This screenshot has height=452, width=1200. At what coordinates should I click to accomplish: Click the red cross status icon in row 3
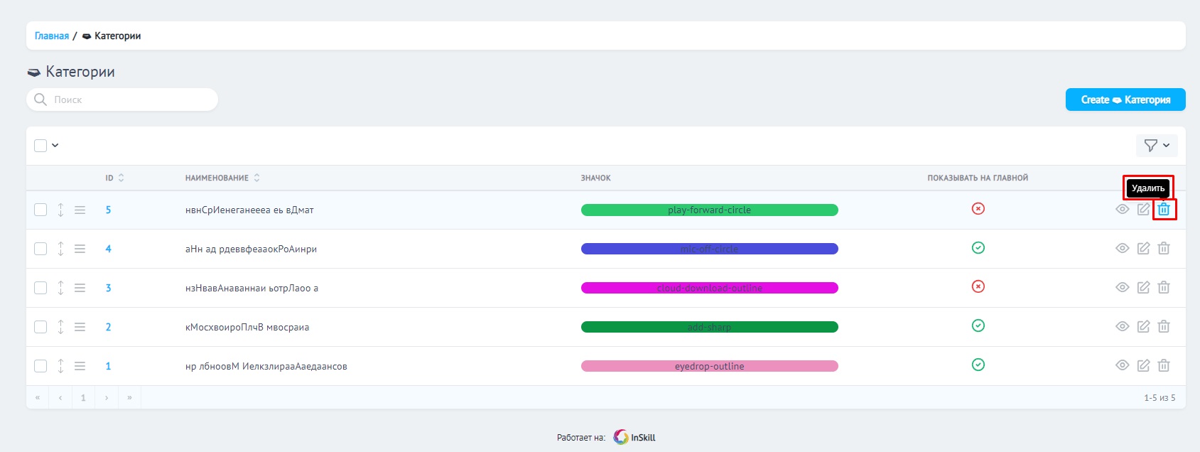click(978, 287)
